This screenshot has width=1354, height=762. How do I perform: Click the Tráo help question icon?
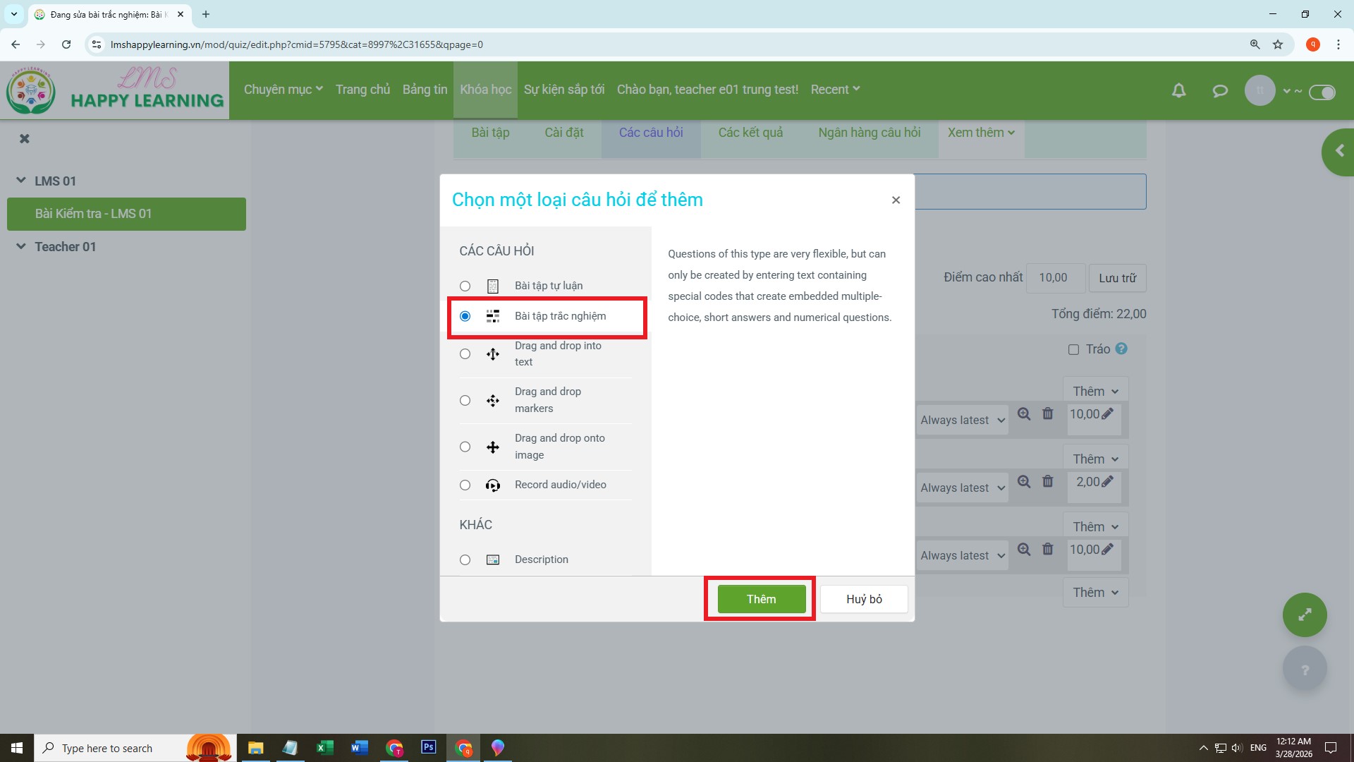pyautogui.click(x=1121, y=349)
